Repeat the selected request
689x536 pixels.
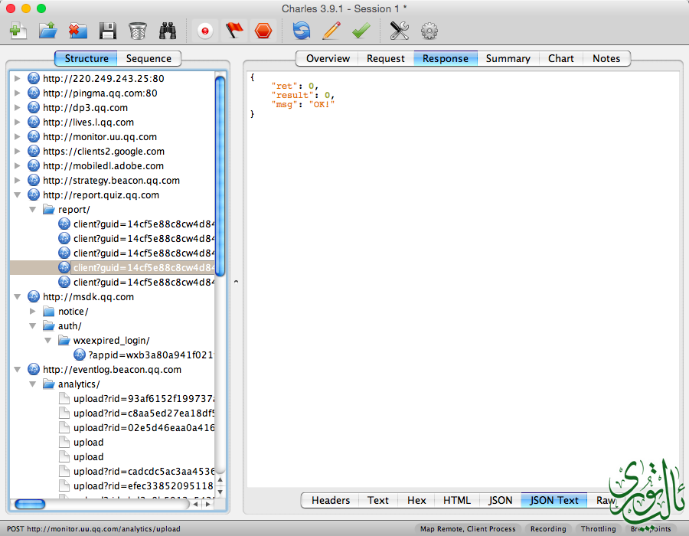click(302, 31)
